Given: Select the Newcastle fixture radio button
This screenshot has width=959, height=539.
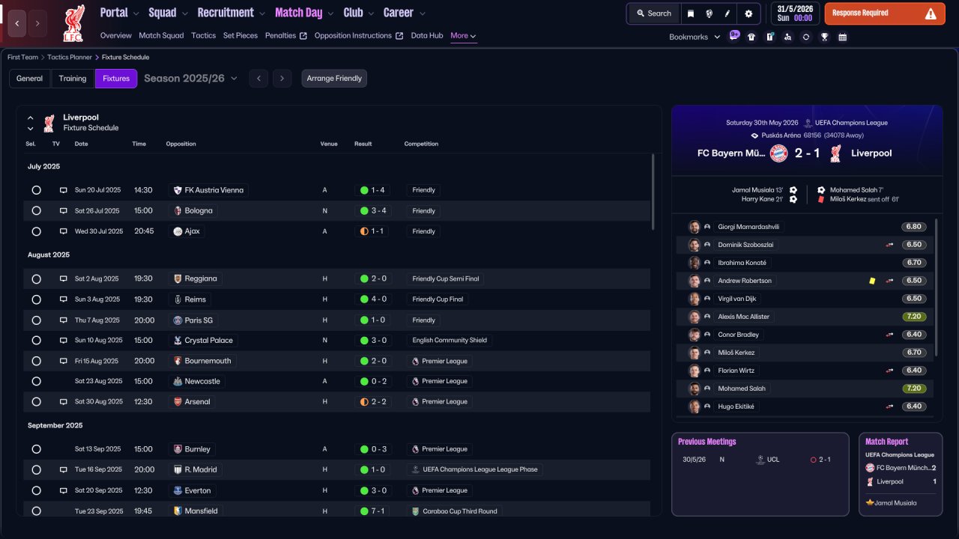Looking at the screenshot, I should coord(36,381).
